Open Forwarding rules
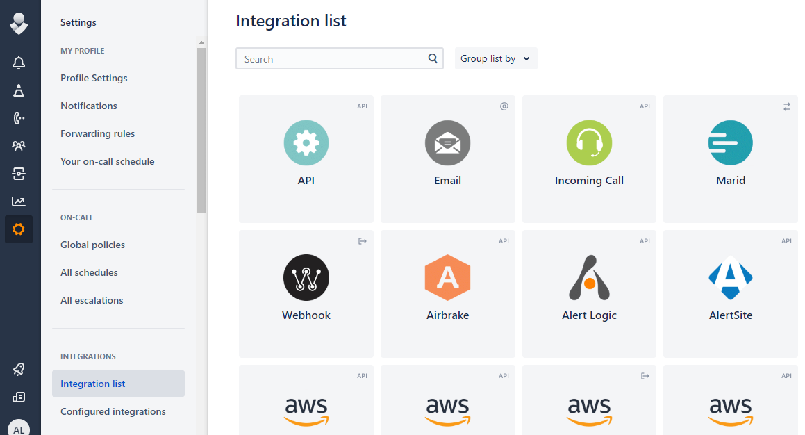The width and height of the screenshot is (805, 435). pos(97,133)
